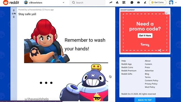Image resolution: width=181 pixels, height=102 pixels.
Task: Open the Content Policy link
Action: tap(152, 80)
